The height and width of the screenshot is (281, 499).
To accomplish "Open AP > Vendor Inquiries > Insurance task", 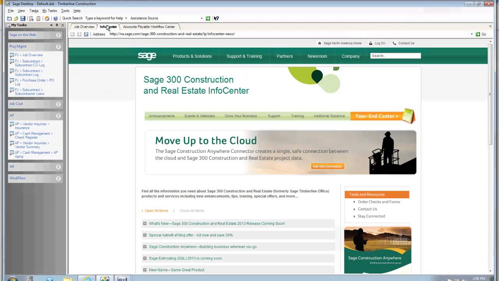I will (x=32, y=126).
